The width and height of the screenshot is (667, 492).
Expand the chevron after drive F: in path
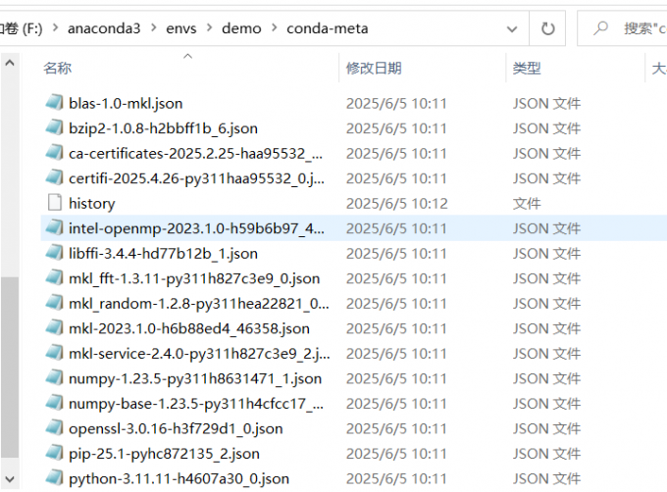(55, 28)
